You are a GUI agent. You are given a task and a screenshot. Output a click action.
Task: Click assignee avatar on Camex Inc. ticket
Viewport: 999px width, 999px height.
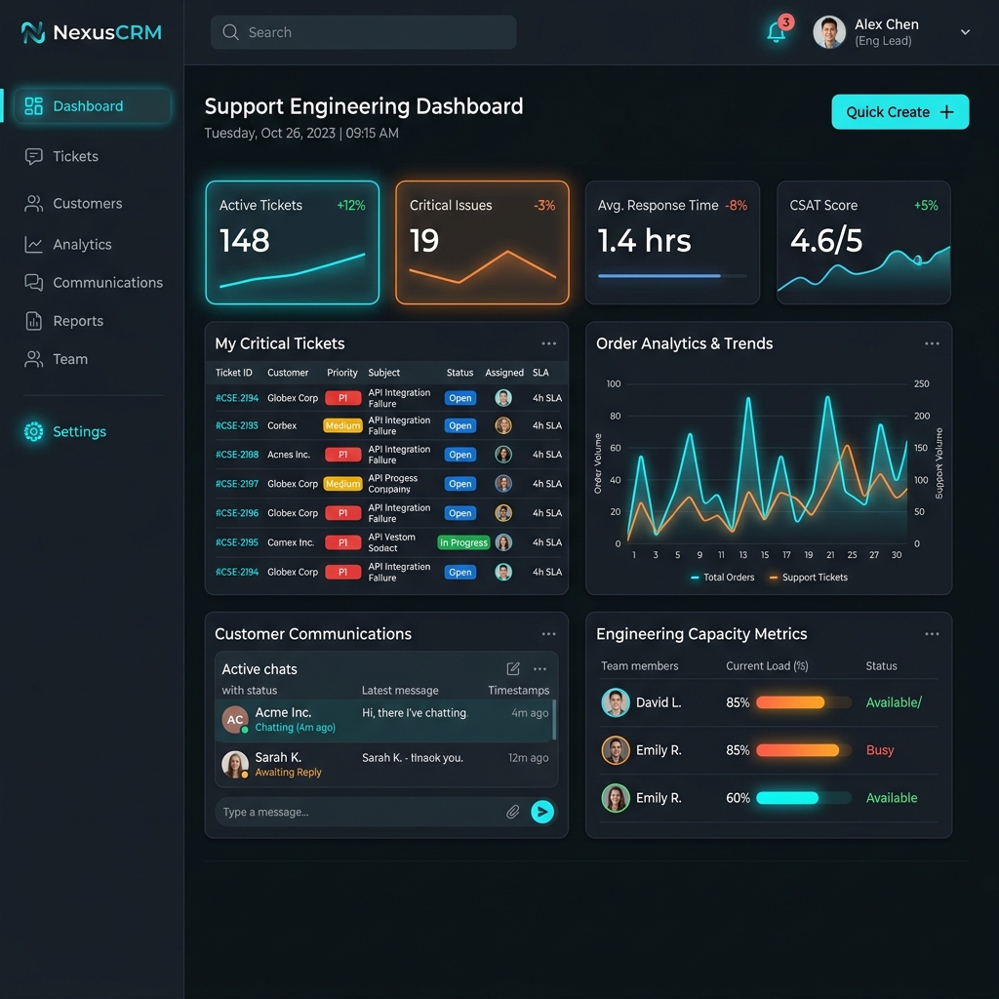503,542
